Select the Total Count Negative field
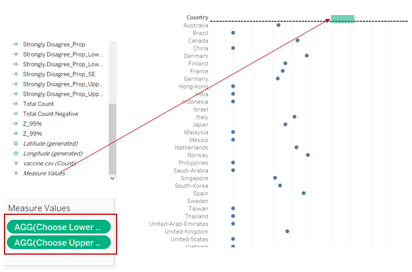Screen dimensions: 412x272 click(x=50, y=114)
